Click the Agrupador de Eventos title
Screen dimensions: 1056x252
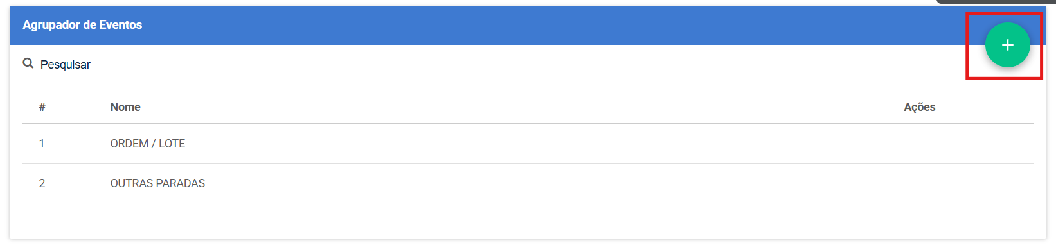click(82, 25)
